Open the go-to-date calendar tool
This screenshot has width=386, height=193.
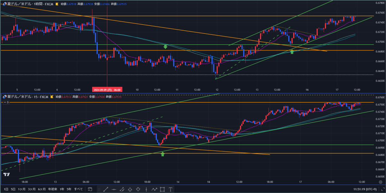tap(90, 189)
